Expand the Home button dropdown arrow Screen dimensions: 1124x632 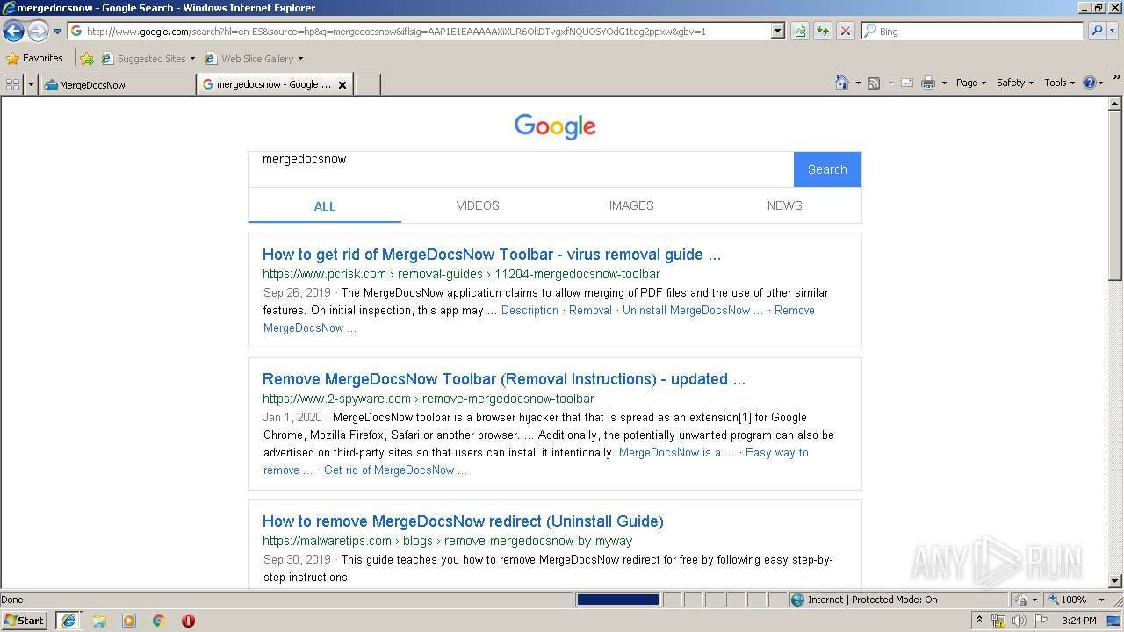[857, 83]
